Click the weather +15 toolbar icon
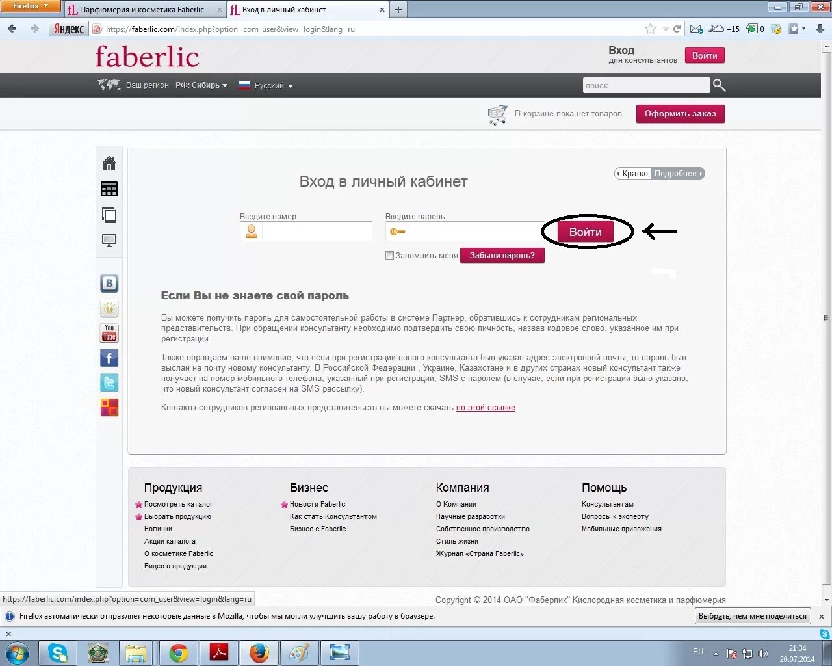Image resolution: width=832 pixels, height=666 pixels. click(724, 29)
